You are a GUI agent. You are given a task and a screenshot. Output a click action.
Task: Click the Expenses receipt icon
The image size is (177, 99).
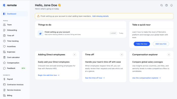4,52
